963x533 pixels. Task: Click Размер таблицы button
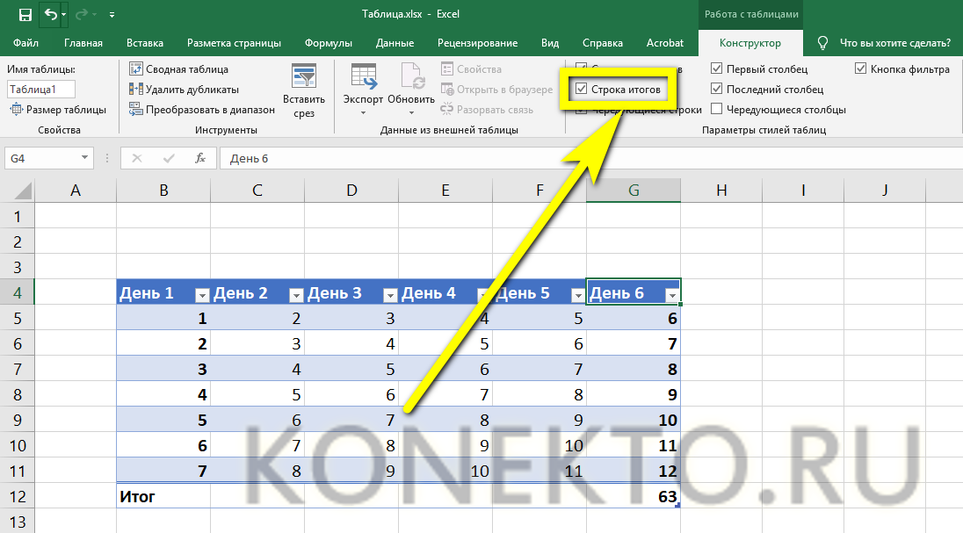[x=58, y=110]
